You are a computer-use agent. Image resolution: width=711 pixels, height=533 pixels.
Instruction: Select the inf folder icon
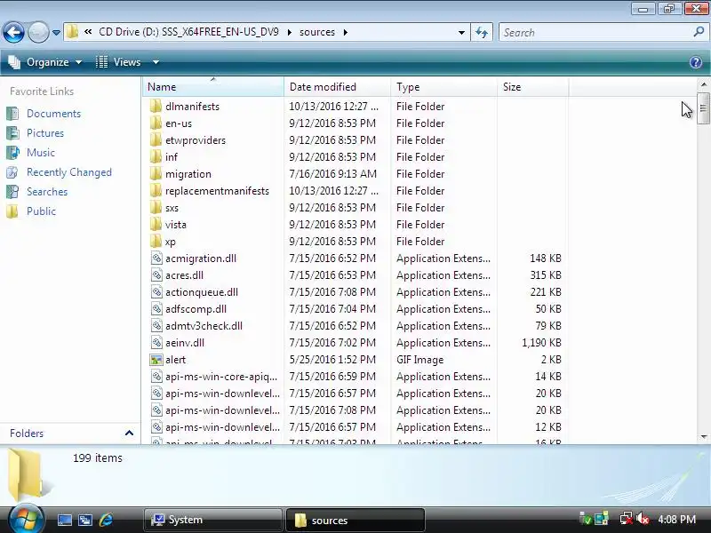coord(156,157)
